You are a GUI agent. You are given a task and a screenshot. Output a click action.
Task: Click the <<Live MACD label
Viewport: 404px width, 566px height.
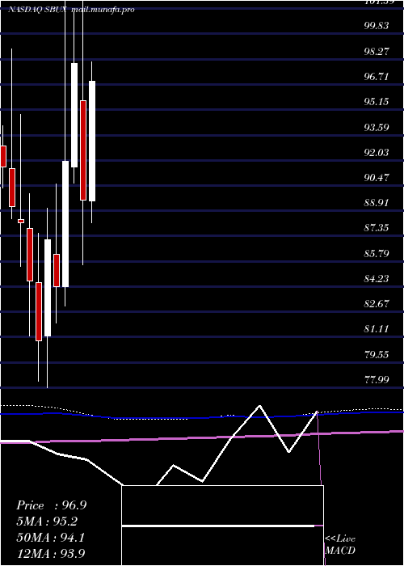pos(340,545)
